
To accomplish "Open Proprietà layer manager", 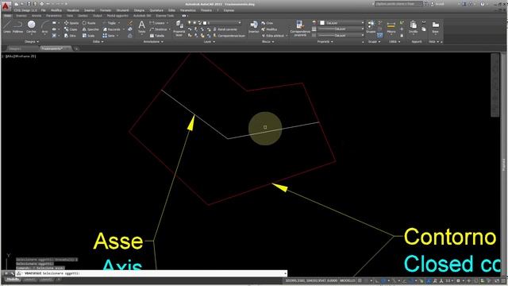I will click(179, 29).
